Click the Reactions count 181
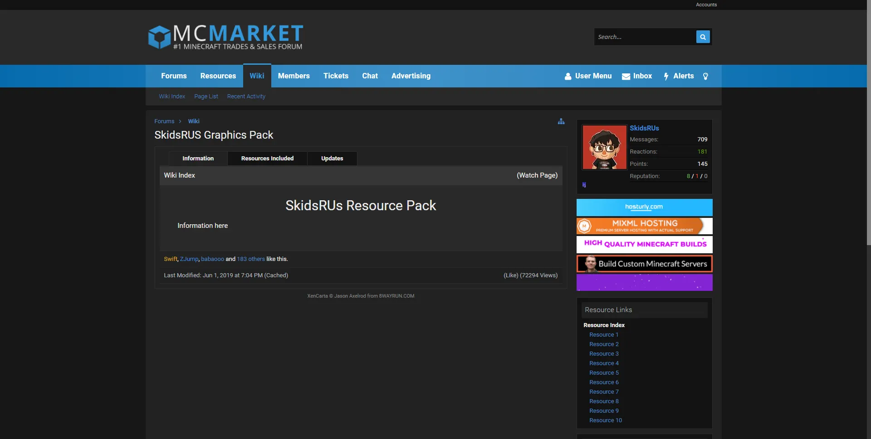This screenshot has height=439, width=871. (702, 152)
